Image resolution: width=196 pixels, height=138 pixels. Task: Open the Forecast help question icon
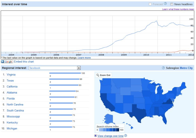click(x=165, y=4)
